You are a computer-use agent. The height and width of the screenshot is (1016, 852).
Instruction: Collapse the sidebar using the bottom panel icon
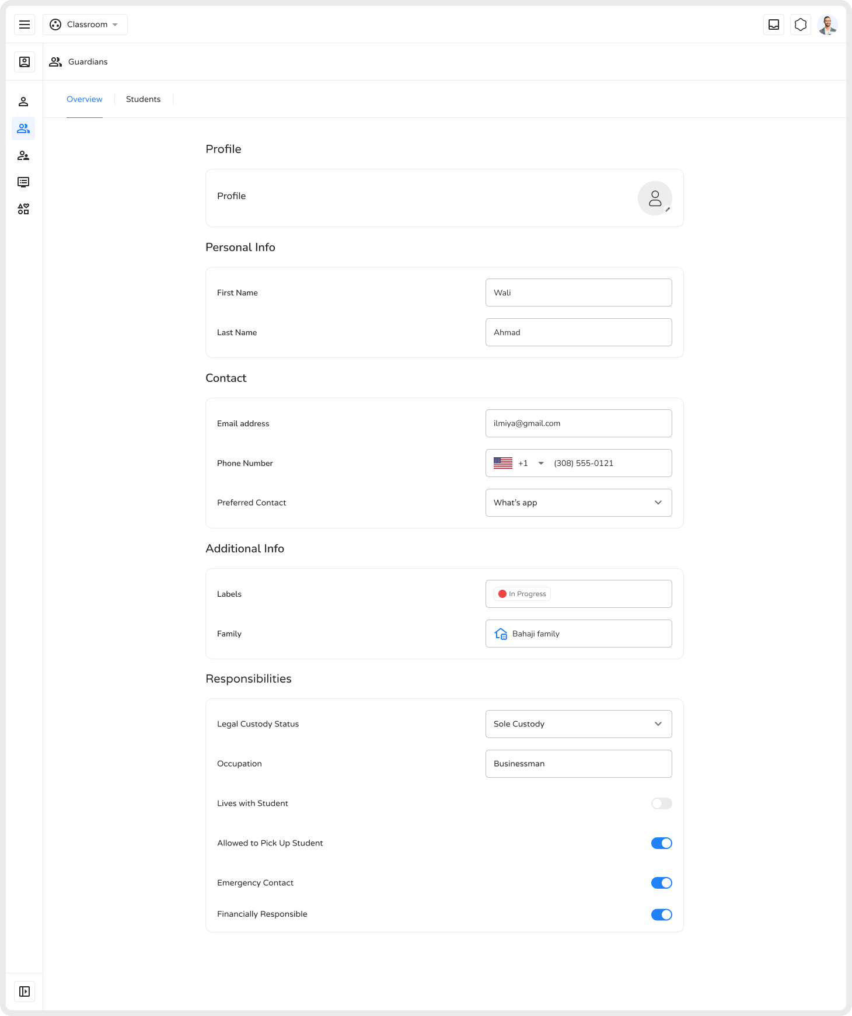pos(25,991)
